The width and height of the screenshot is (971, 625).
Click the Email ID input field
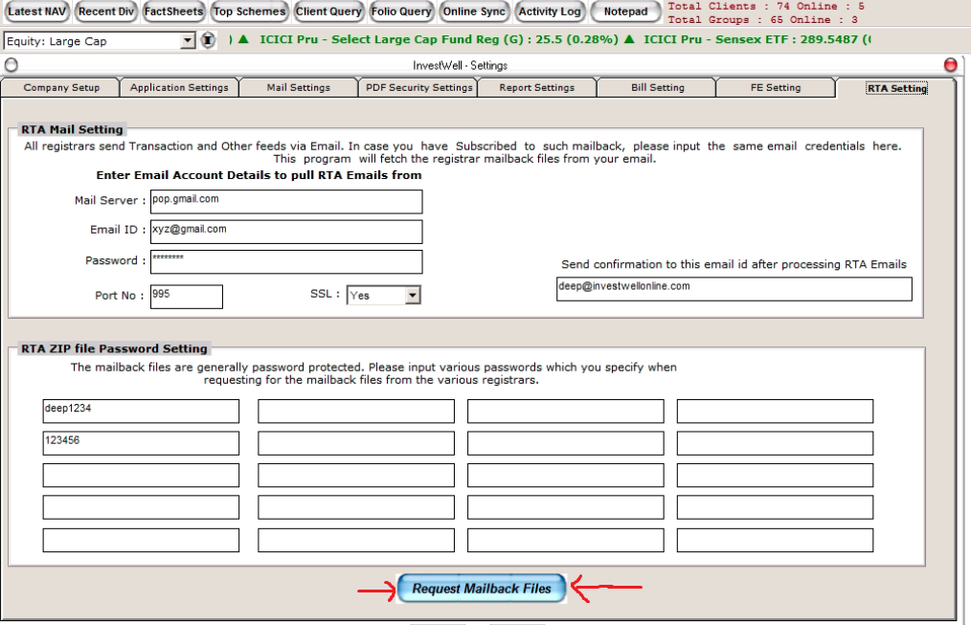tap(286, 232)
